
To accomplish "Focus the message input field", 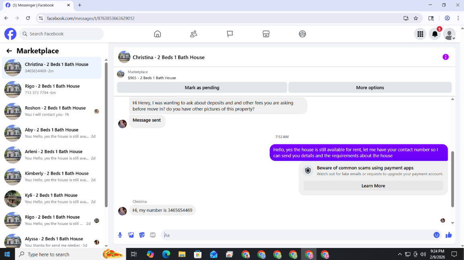I will pyautogui.click(x=297, y=235).
